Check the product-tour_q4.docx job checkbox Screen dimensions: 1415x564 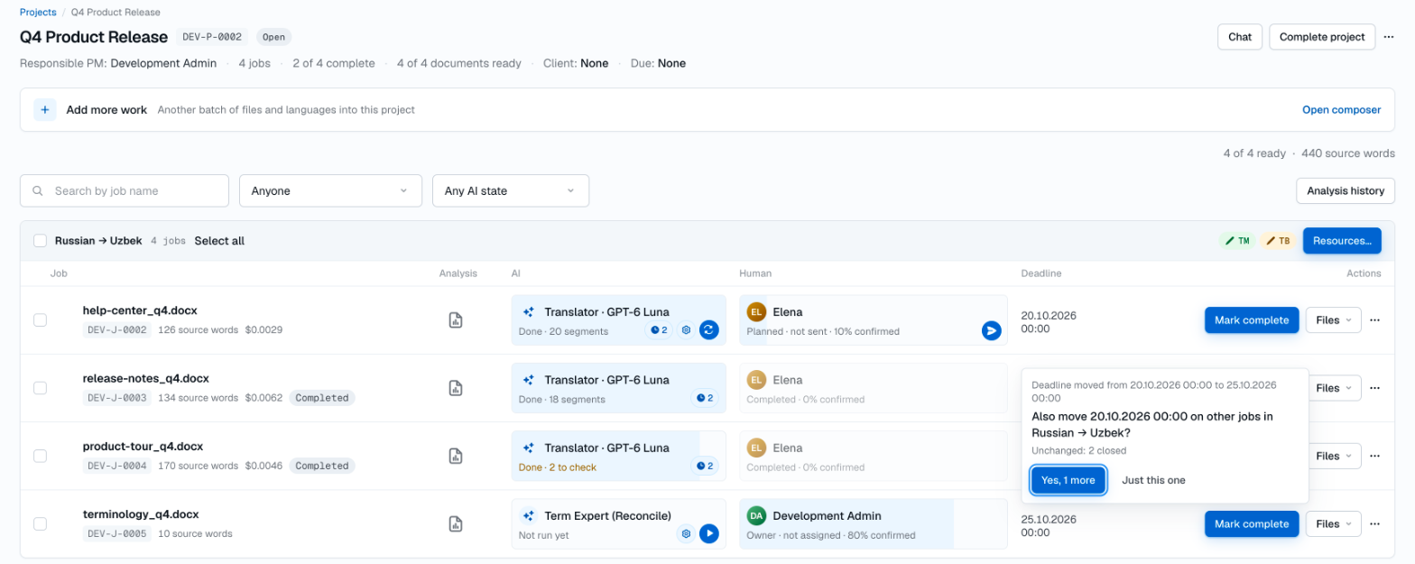pyautogui.click(x=40, y=456)
